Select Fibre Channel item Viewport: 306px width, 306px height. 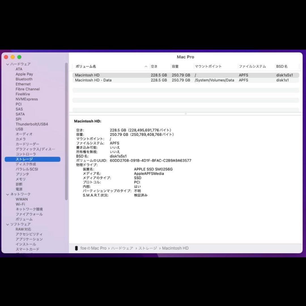tap(27, 89)
